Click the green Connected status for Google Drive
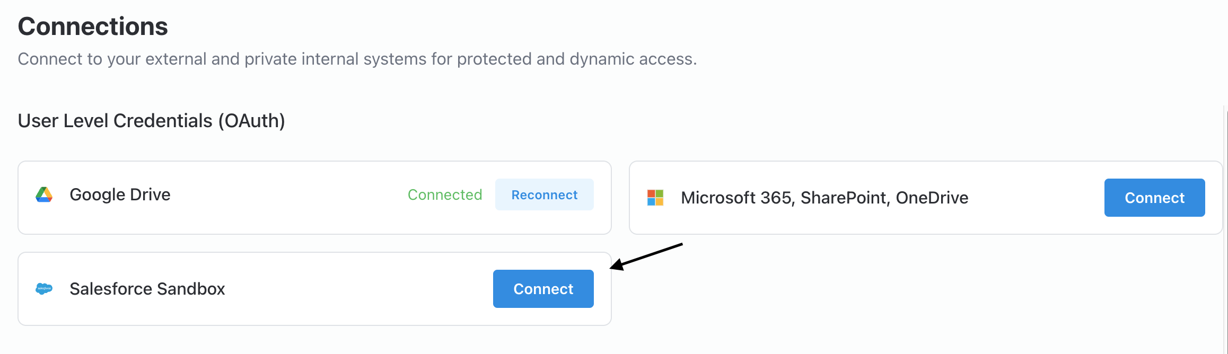Image resolution: width=1228 pixels, height=354 pixels. click(445, 194)
